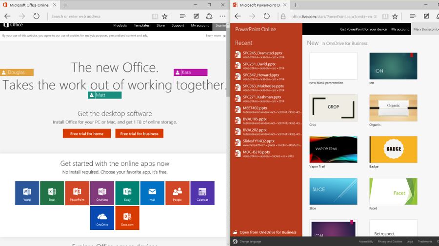The image size is (439, 246).
Task: Choose the Badge template
Action: (x=393, y=150)
